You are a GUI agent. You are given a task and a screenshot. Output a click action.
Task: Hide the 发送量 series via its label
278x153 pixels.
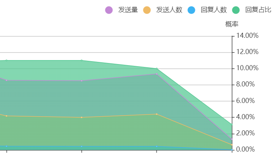point(128,10)
